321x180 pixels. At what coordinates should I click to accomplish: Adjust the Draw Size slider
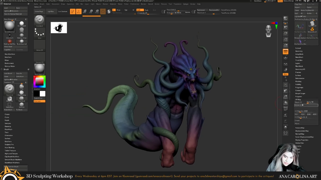(178, 13)
